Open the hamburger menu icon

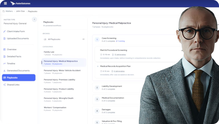click(x=5, y=3)
